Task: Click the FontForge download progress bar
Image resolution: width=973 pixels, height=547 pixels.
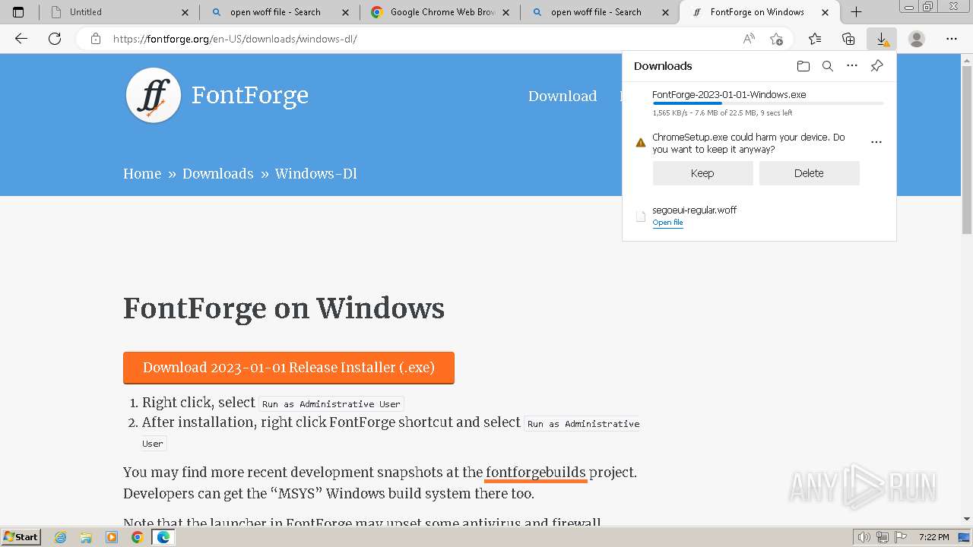Action: point(768,103)
